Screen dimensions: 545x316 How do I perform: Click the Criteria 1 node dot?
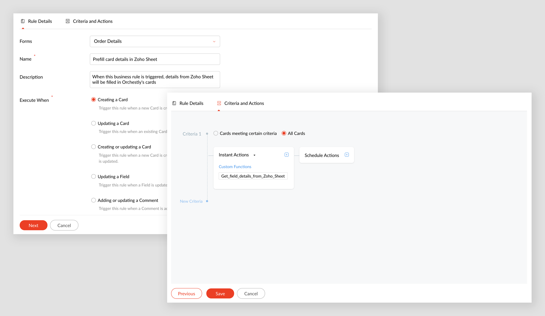[207, 134]
